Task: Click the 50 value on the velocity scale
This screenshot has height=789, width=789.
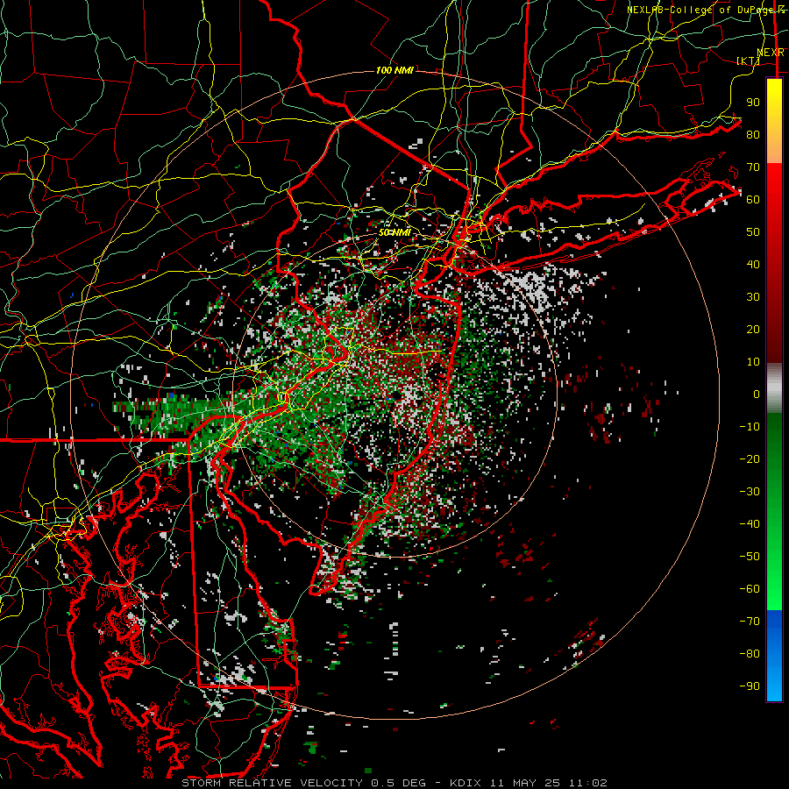Action: pos(753,232)
